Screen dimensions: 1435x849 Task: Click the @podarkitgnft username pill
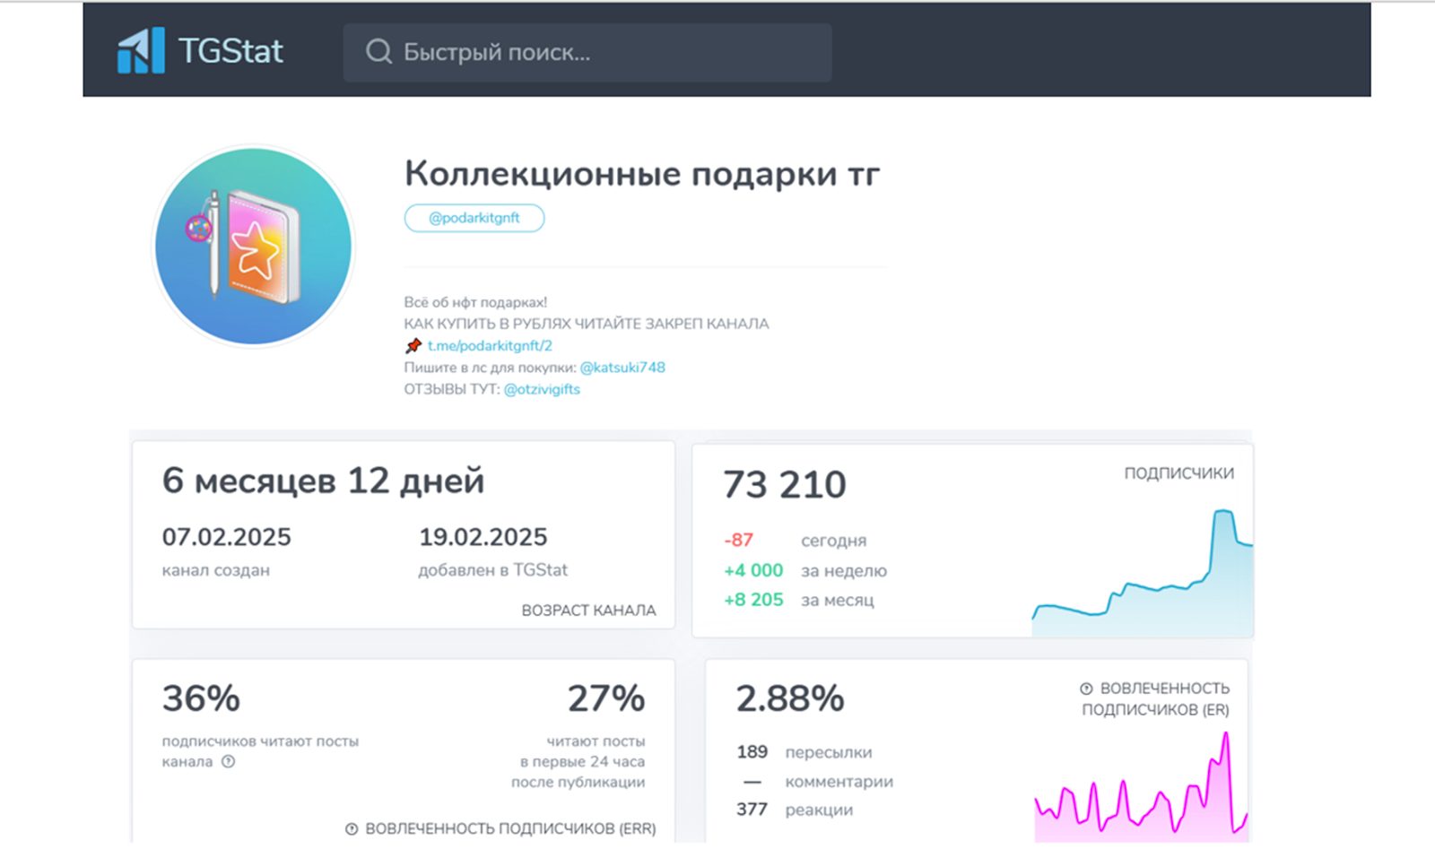474,218
